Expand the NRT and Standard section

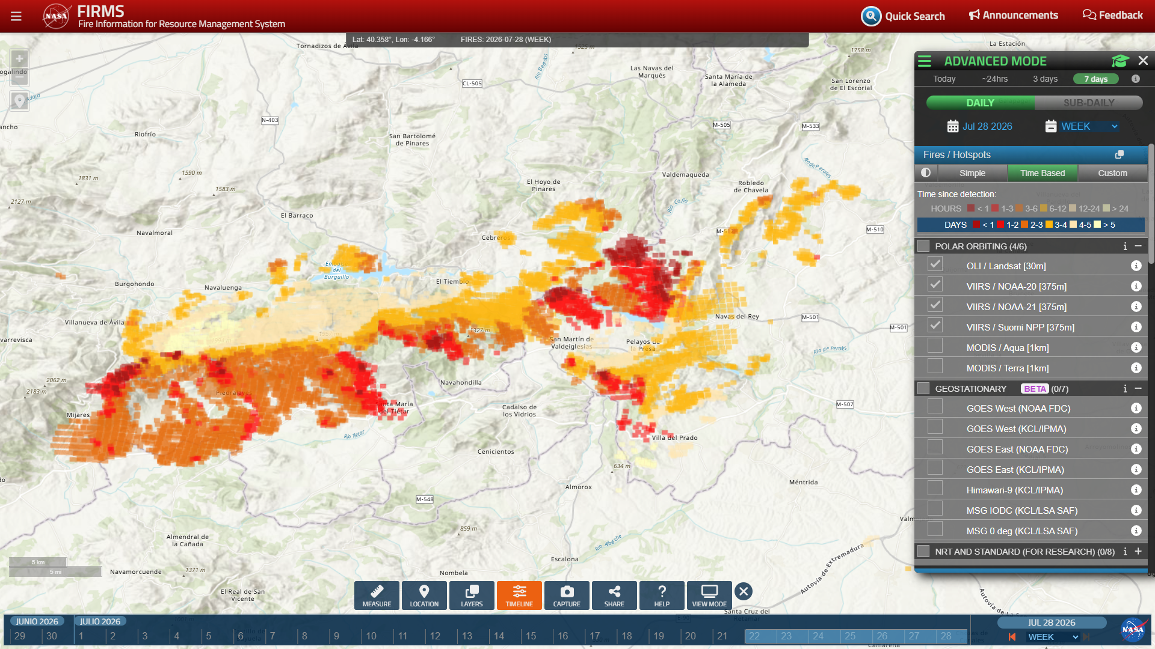click(x=1138, y=551)
